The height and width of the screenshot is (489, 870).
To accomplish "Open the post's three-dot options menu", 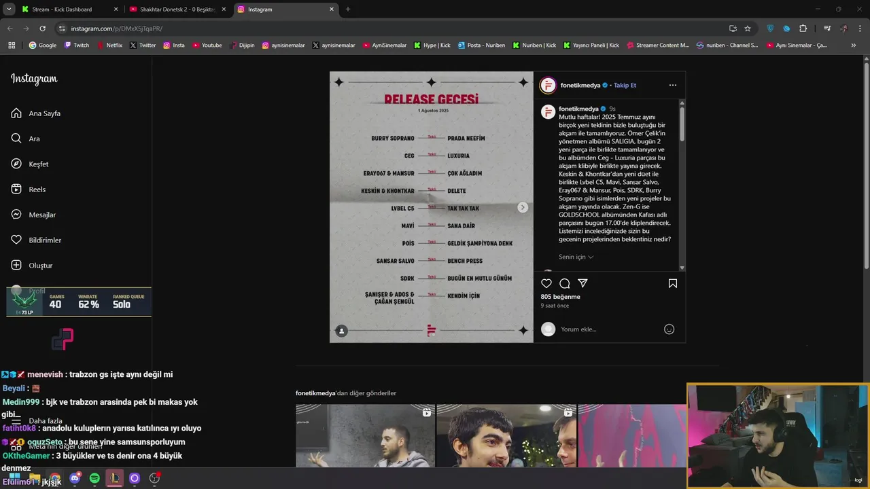I will 673,85.
